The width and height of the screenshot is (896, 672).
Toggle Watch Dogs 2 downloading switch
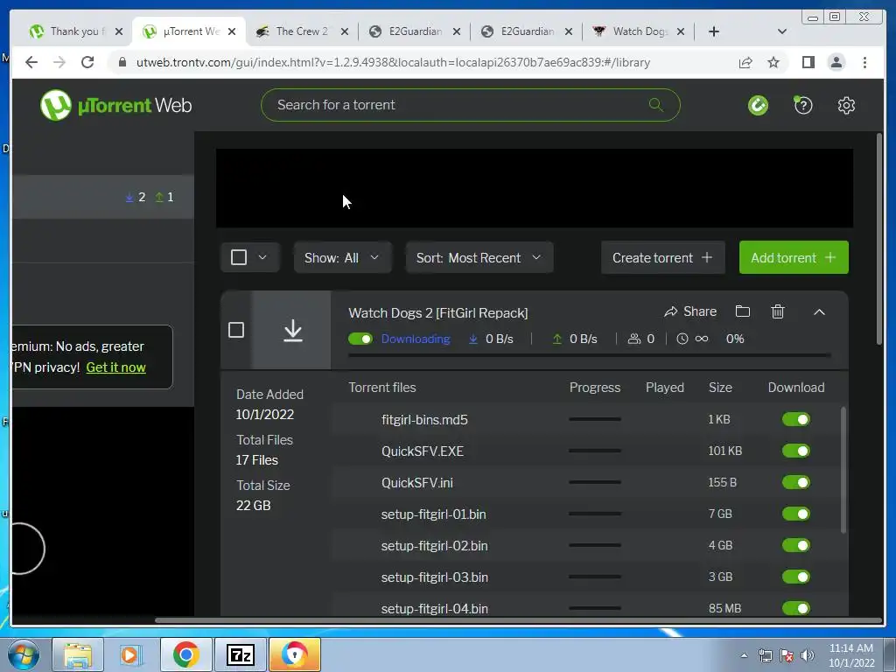(360, 339)
